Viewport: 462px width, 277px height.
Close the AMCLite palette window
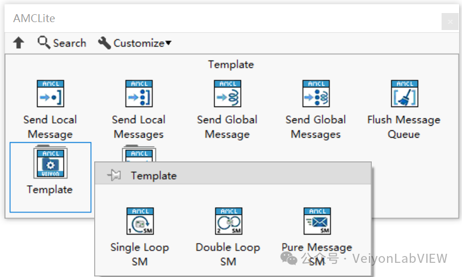coord(450,22)
